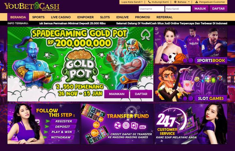
Task: Click the roulette wheel icon under Transfer Fund
Action: tap(126, 125)
